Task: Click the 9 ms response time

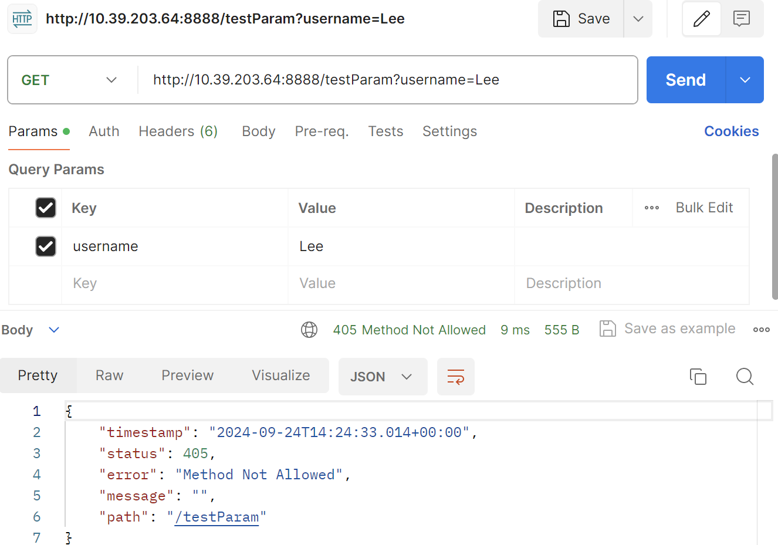Action: pyautogui.click(x=515, y=330)
